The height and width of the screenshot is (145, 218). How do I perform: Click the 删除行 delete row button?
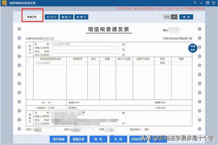tap(66, 17)
